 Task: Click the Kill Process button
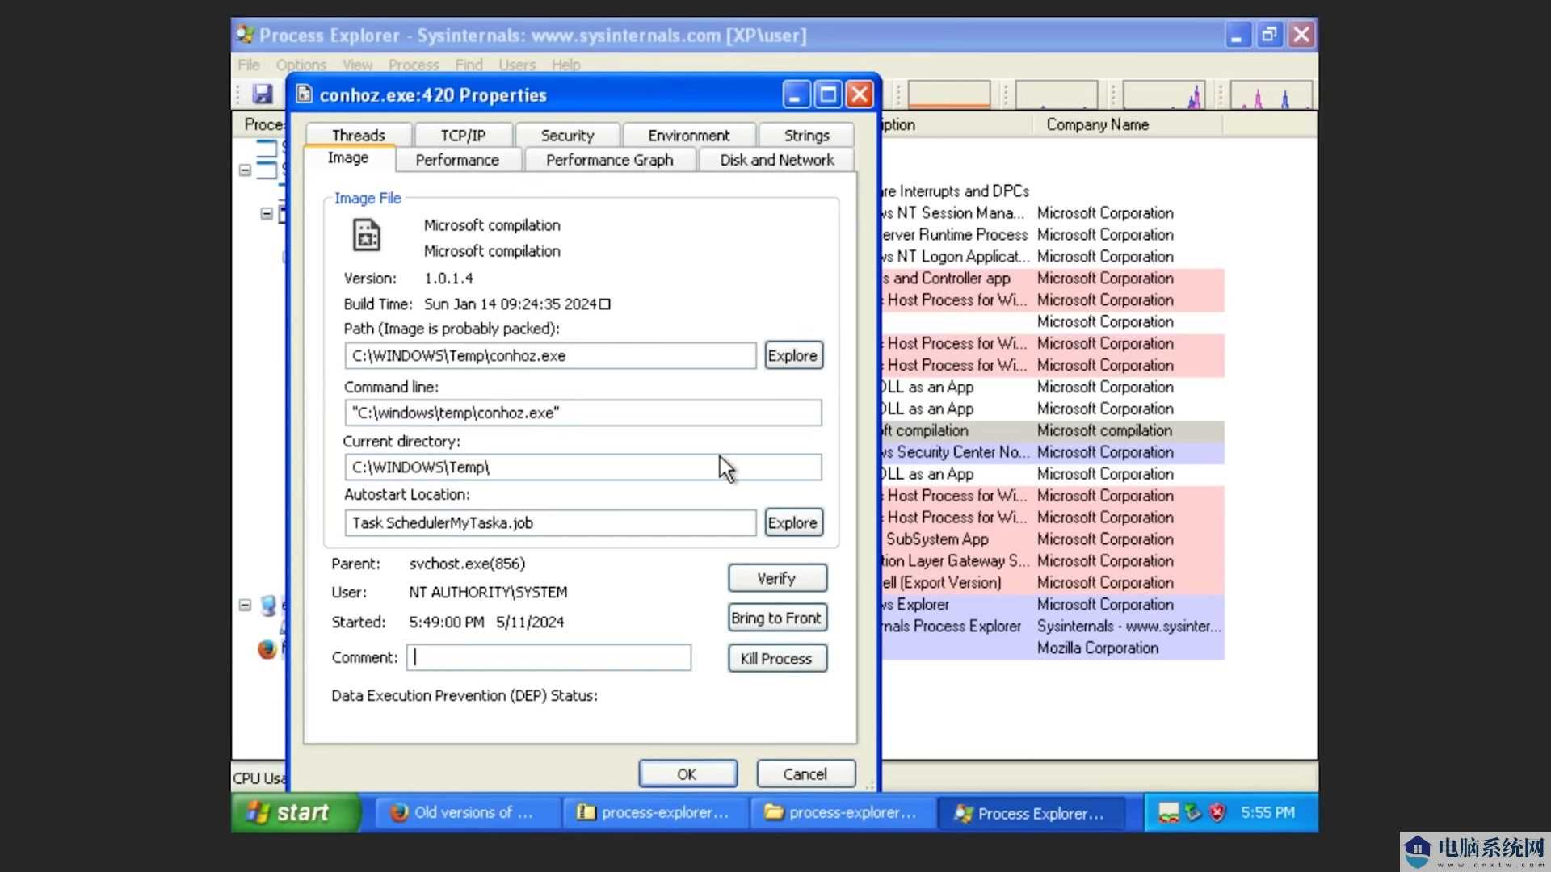[x=776, y=658]
